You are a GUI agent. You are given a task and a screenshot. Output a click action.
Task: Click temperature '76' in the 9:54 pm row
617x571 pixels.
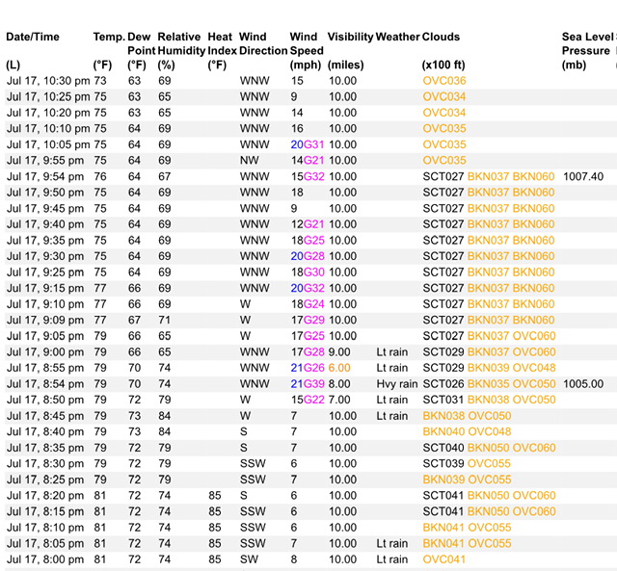coord(100,176)
